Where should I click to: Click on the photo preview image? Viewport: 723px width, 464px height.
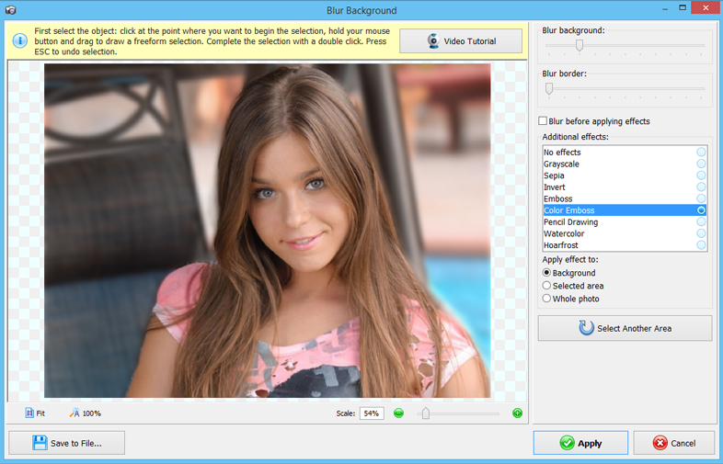[268, 231]
